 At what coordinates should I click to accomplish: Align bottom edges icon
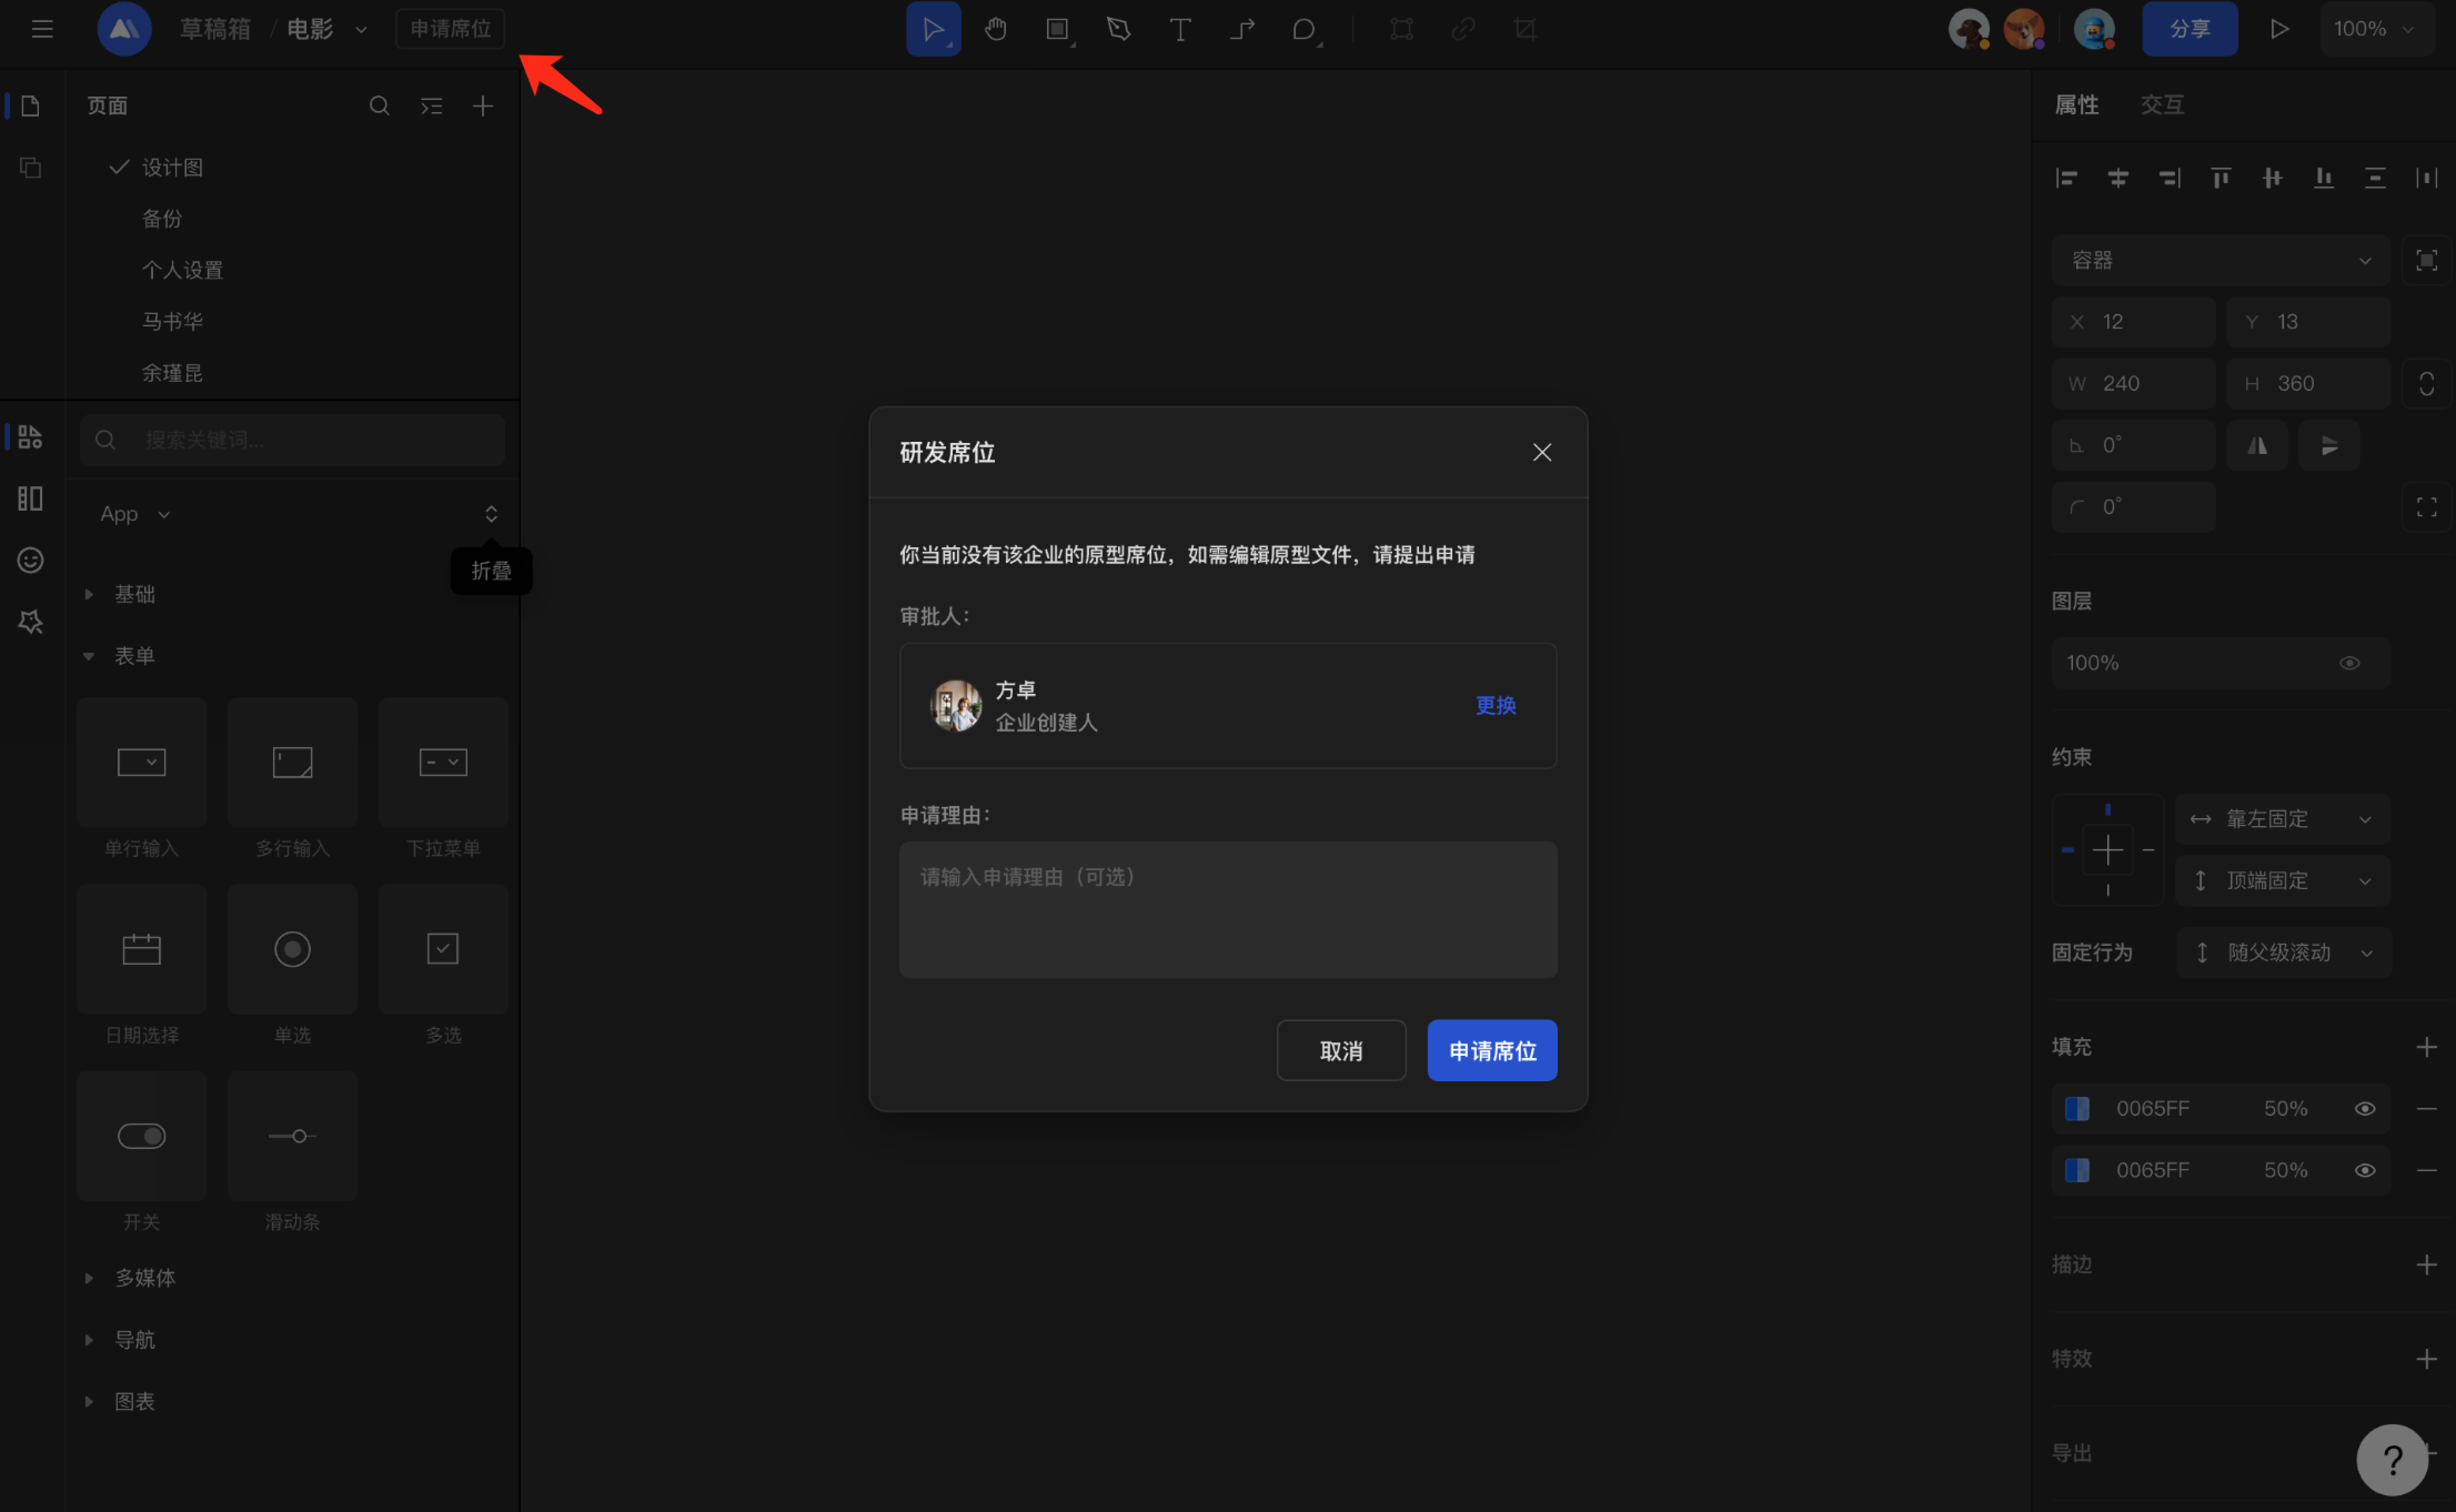coord(2323,178)
